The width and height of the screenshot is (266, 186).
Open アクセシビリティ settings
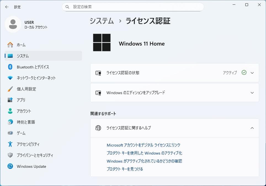pos(43,144)
